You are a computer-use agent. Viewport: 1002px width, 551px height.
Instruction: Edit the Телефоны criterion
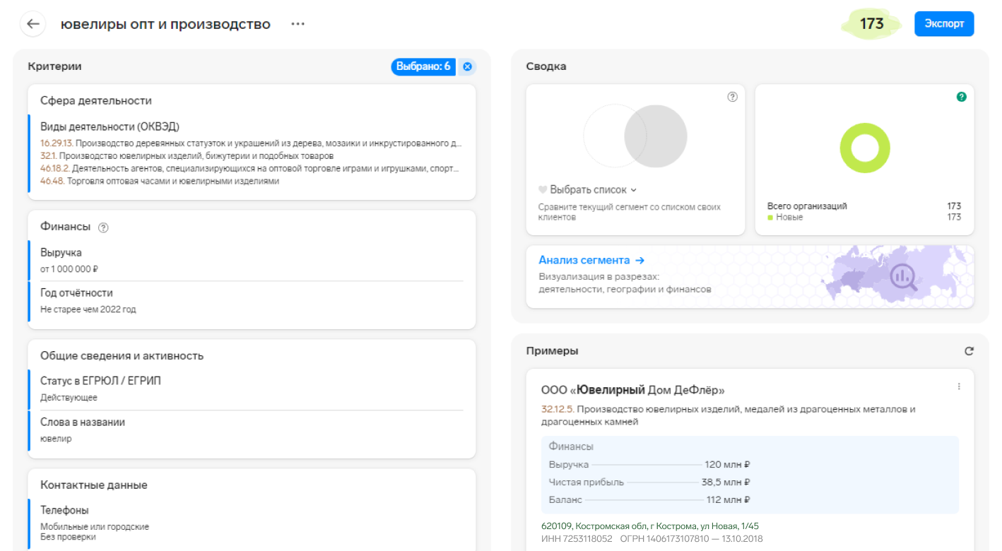pyautogui.click(x=246, y=523)
